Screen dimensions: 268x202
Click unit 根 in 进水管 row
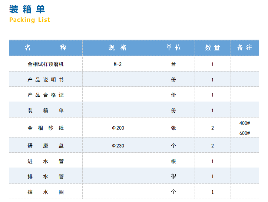pyautogui.click(x=173, y=161)
